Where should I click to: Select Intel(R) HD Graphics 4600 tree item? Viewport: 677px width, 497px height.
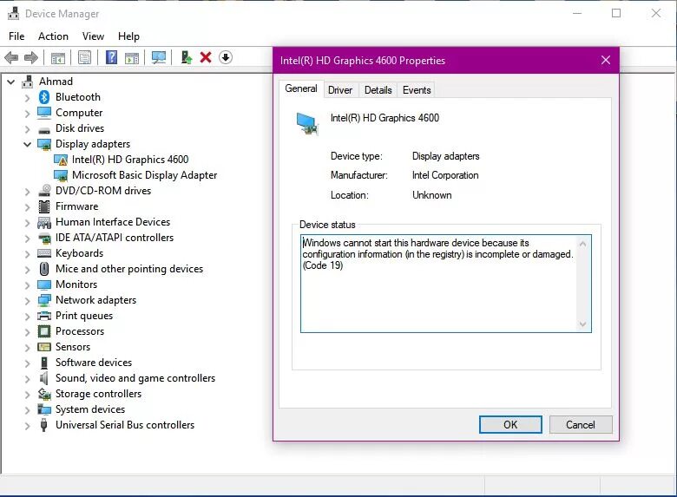[x=130, y=160]
